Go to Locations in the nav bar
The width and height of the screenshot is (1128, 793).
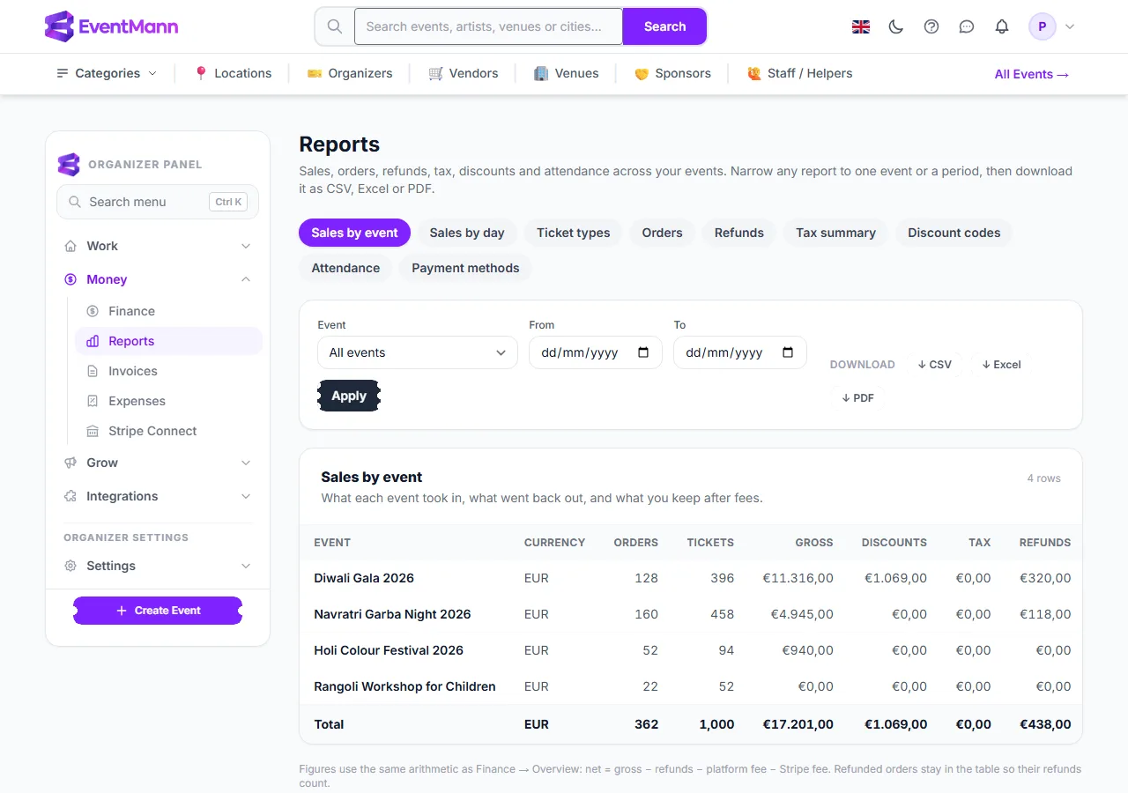[x=234, y=73]
